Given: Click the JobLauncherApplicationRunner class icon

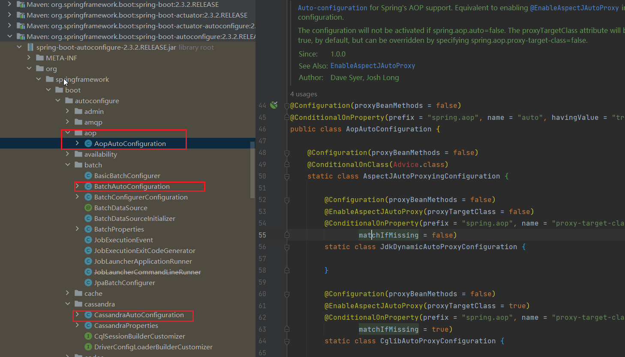Looking at the screenshot, I should 88,261.
